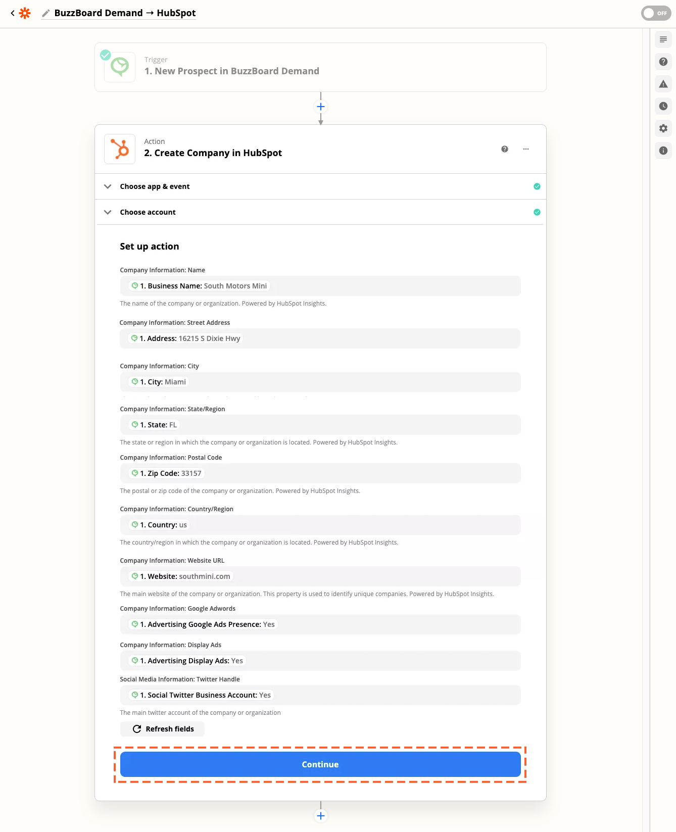Image resolution: width=676 pixels, height=832 pixels.
Task: Expand the Choose app & event section
Action: coord(320,186)
